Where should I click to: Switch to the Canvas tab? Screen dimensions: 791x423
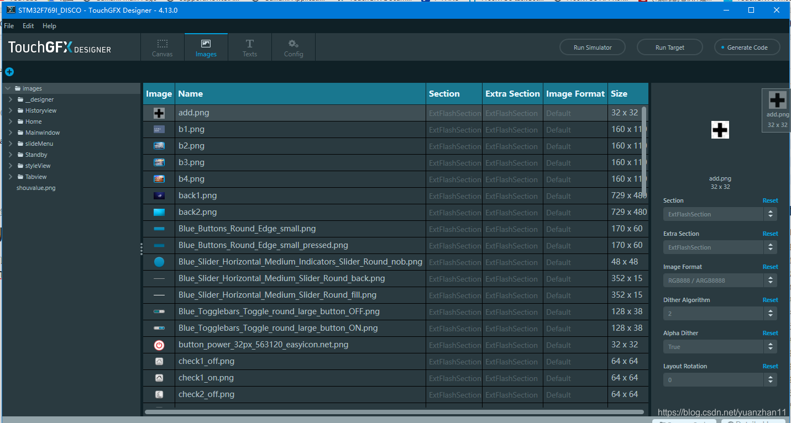pos(163,47)
